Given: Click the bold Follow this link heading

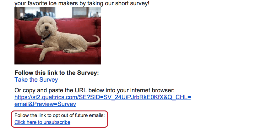Looking at the screenshot, I should pyautogui.click(x=57, y=73).
